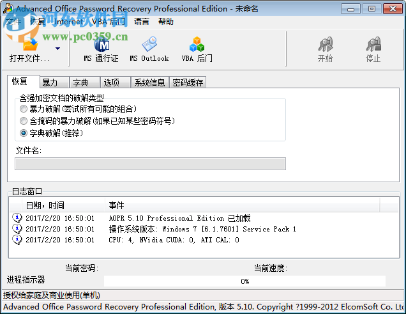Open the 恢复 menu in the menu bar
This screenshot has width=406, height=314.
click(38, 22)
